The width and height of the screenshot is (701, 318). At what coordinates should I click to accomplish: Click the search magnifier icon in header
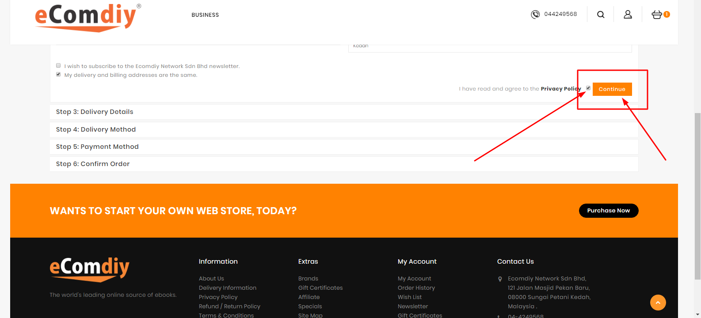pyautogui.click(x=601, y=15)
